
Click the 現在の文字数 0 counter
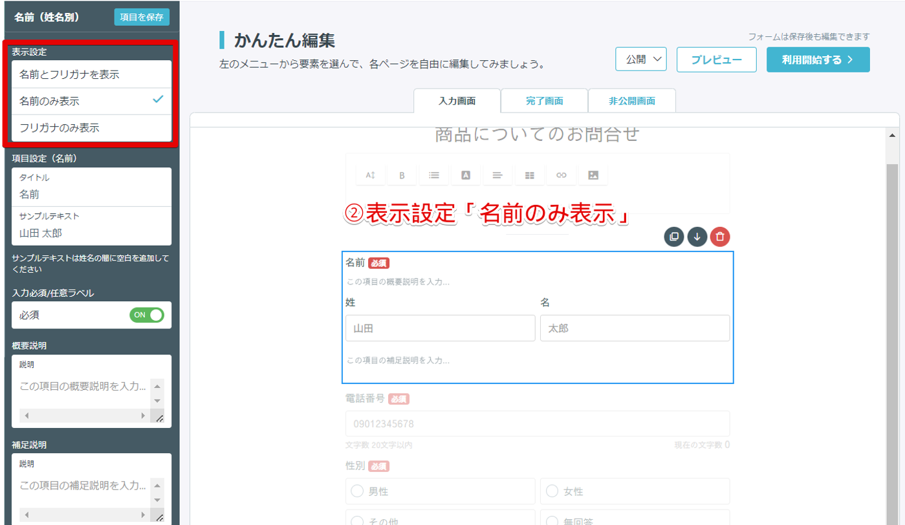(x=703, y=445)
